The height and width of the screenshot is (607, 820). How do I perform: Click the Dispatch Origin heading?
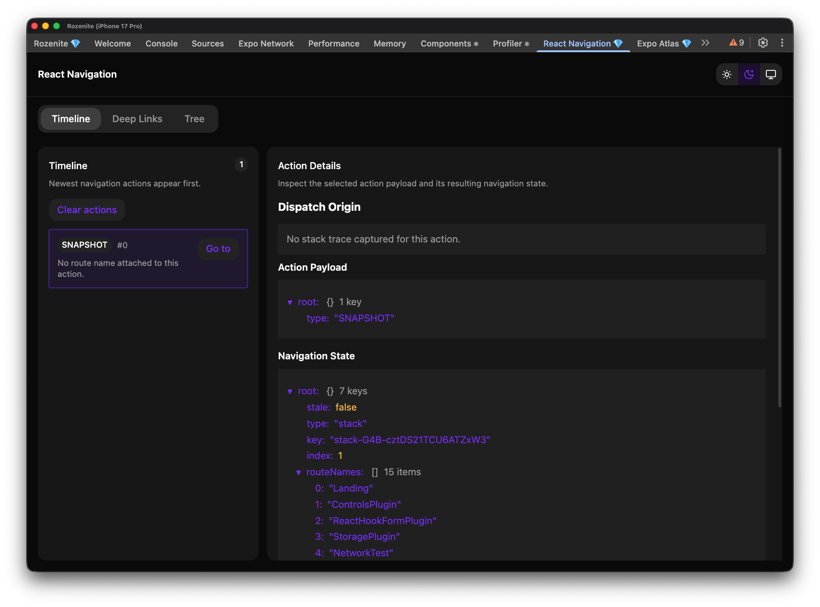pos(319,207)
